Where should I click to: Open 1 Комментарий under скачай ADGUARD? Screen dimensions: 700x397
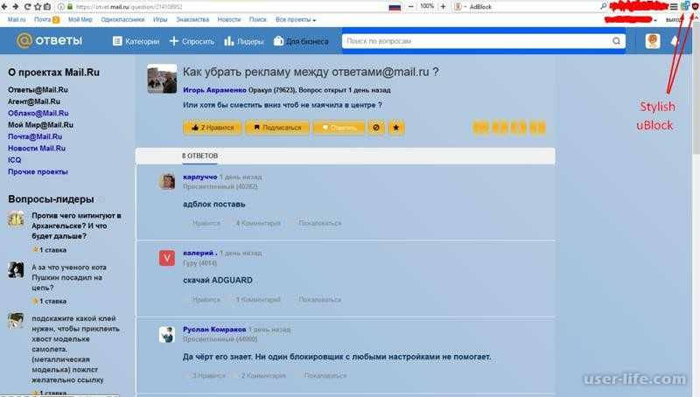tap(258, 299)
